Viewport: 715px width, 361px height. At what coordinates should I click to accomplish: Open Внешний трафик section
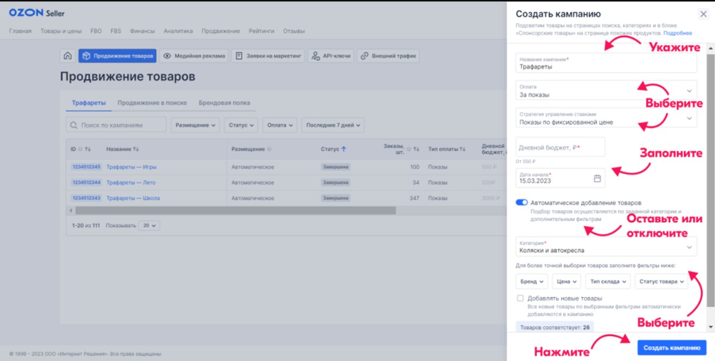(388, 56)
